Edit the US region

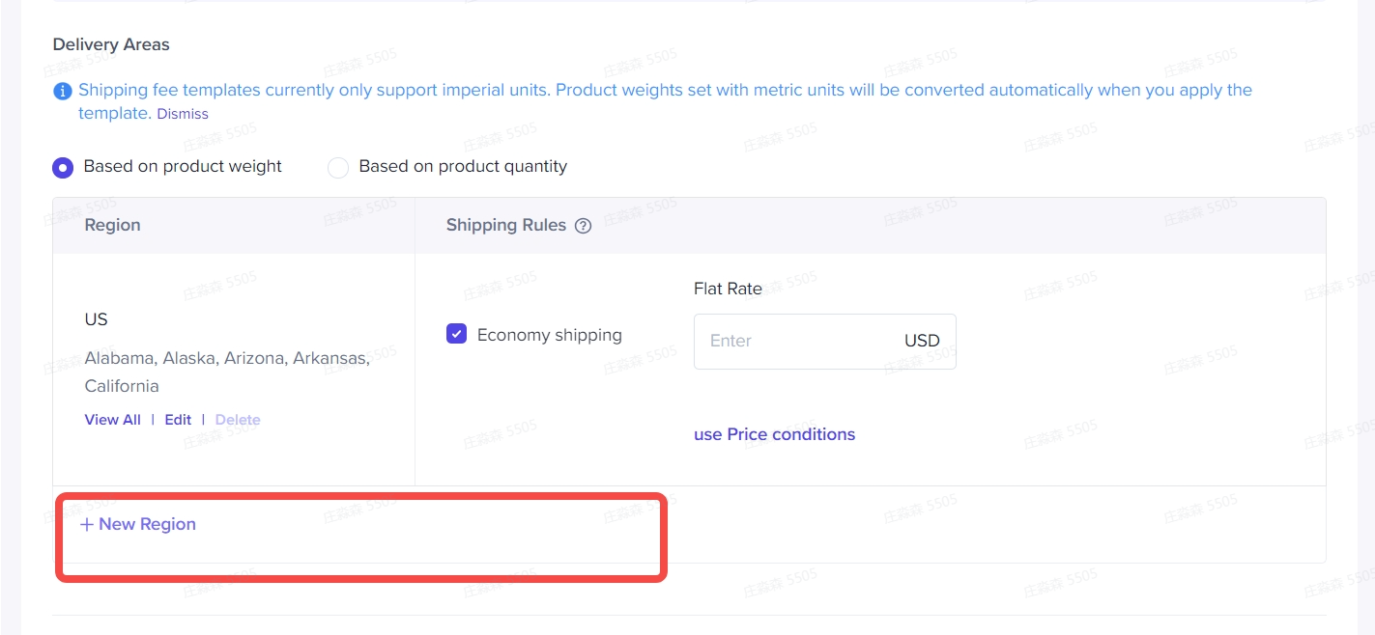[x=178, y=420]
